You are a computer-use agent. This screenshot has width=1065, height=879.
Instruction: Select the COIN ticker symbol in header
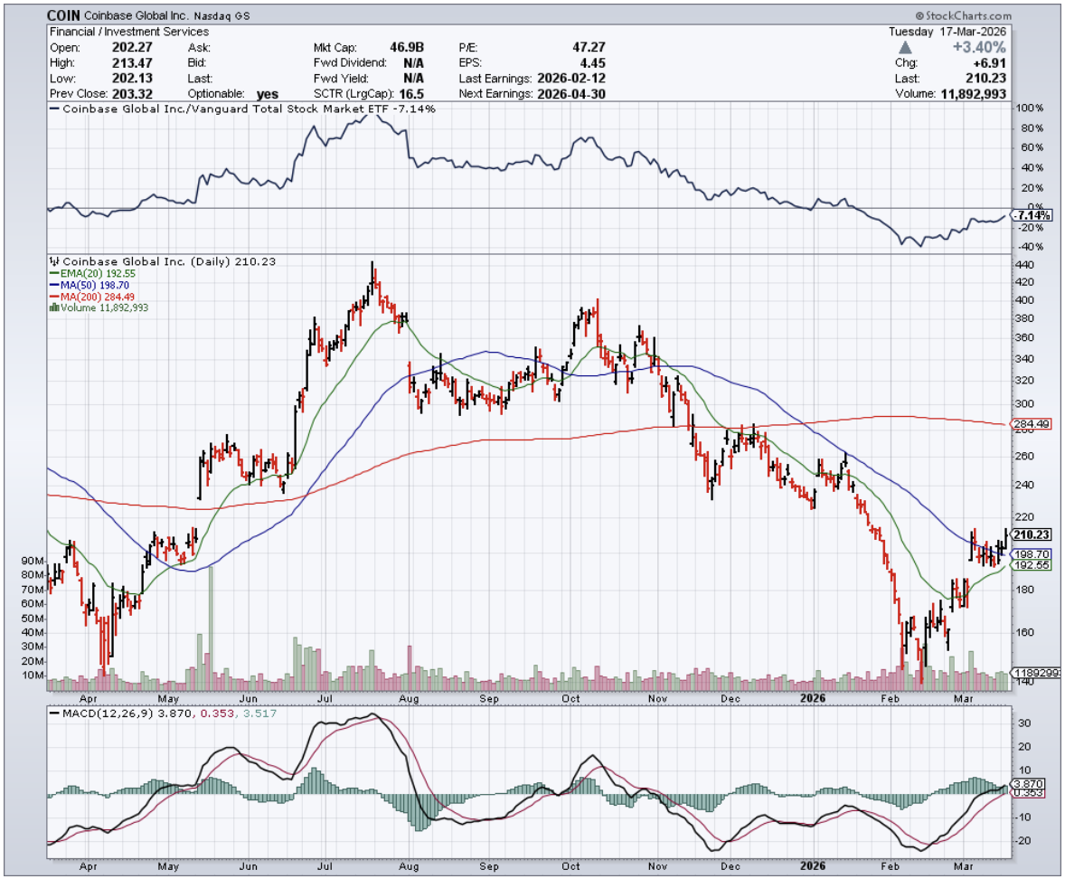click(64, 15)
